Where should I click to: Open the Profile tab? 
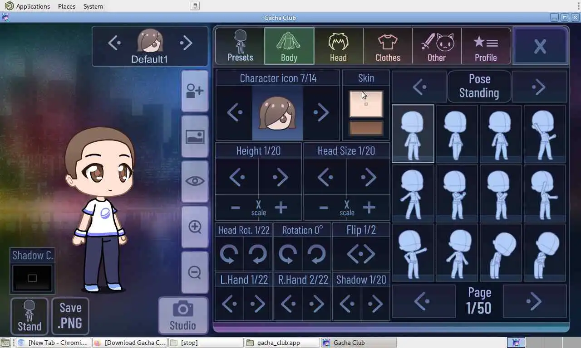pos(486,46)
